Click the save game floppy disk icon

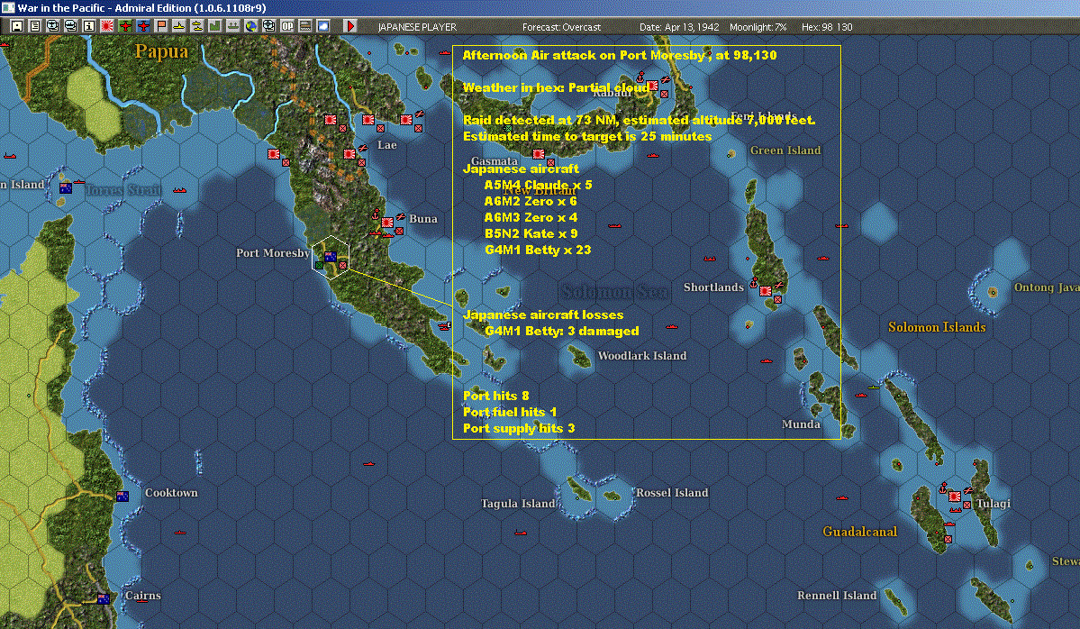tap(17, 26)
